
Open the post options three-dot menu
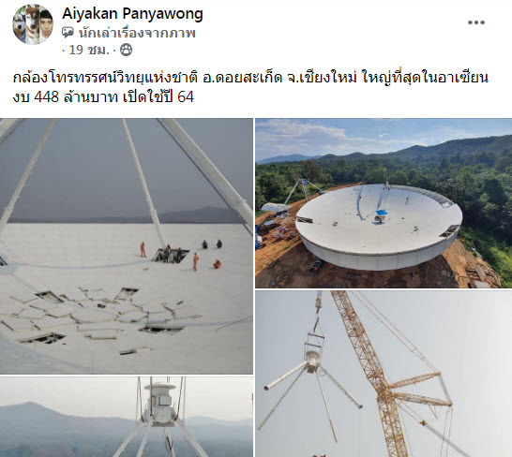point(476,22)
